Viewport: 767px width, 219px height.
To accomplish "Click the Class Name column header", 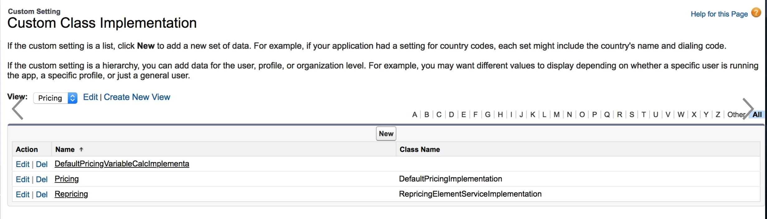I will (x=420, y=149).
